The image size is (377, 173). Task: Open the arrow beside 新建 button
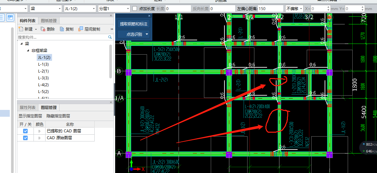36,29
